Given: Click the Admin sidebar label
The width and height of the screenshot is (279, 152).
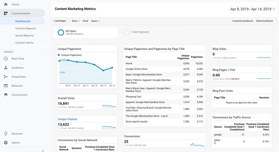Looking at the screenshot, I should click(16, 142).
